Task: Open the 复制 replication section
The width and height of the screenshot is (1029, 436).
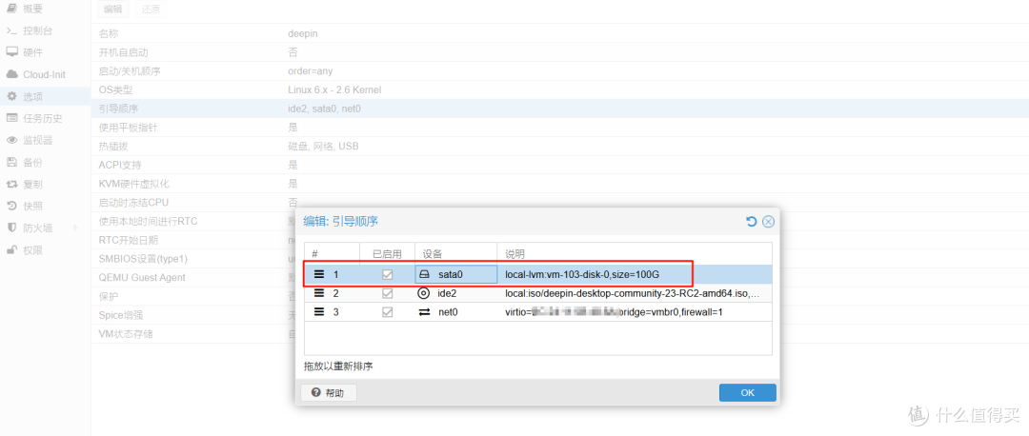Action: [x=46, y=185]
